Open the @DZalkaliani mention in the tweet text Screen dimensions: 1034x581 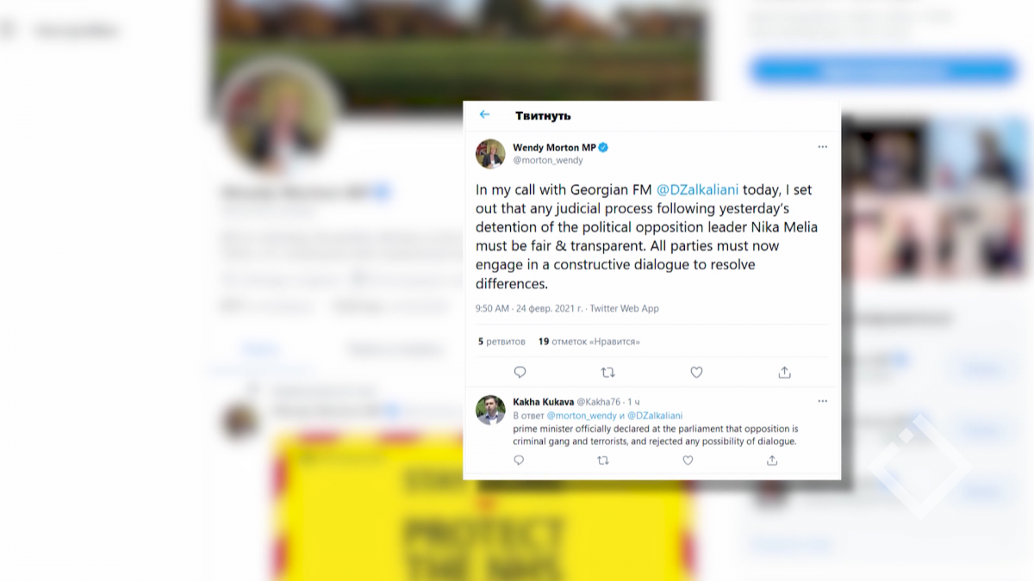coord(696,189)
